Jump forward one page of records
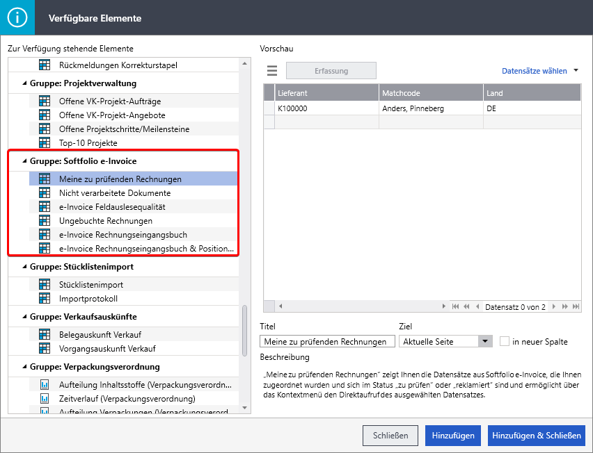 [565, 306]
